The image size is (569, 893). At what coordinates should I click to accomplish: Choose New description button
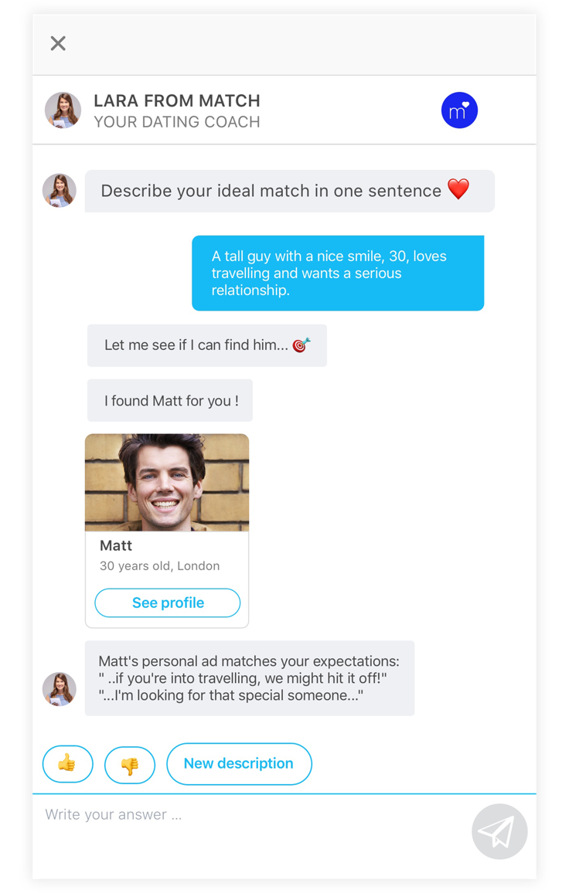pyautogui.click(x=239, y=764)
